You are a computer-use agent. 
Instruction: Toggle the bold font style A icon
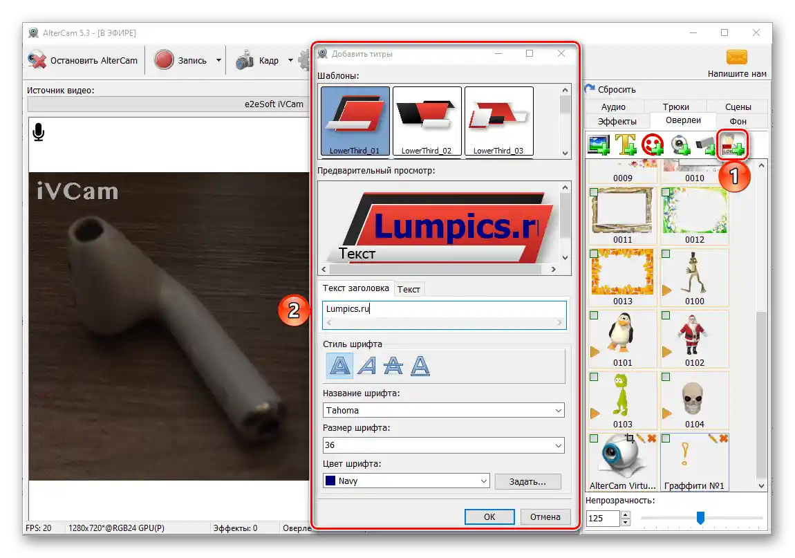339,366
